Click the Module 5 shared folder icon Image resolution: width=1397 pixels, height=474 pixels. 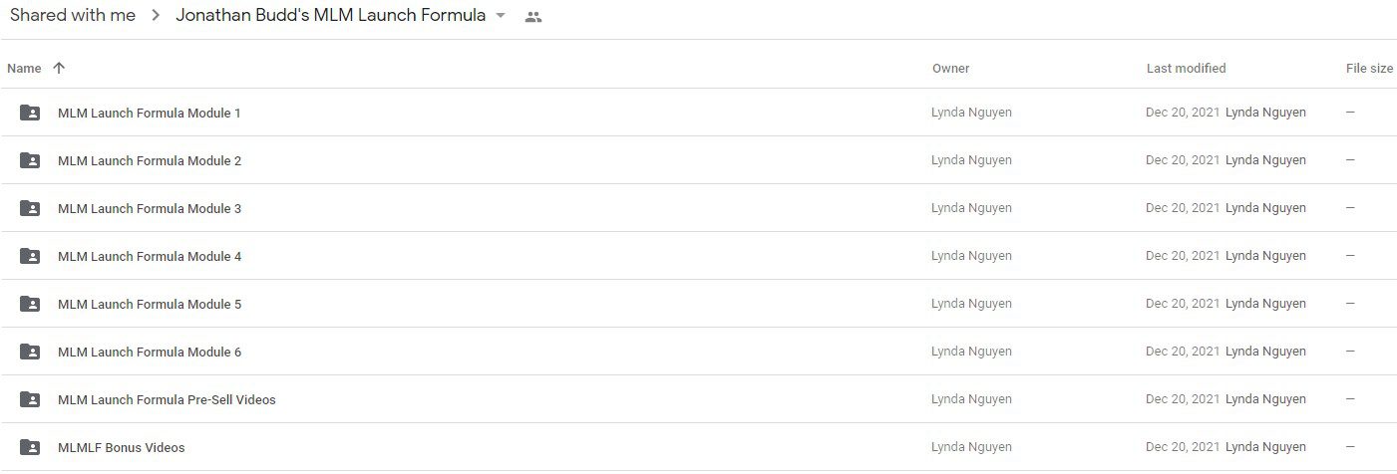pyautogui.click(x=30, y=304)
